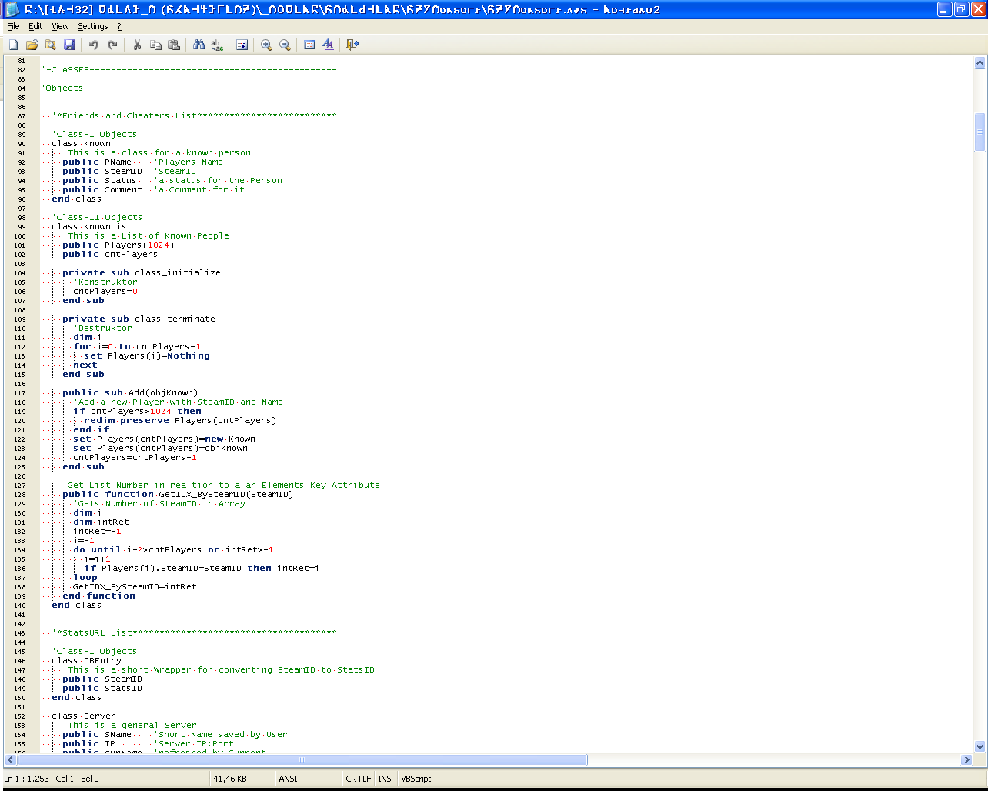The image size is (988, 791).
Task: Click the vertical scrollbar up arrow
Action: pyautogui.click(x=980, y=63)
